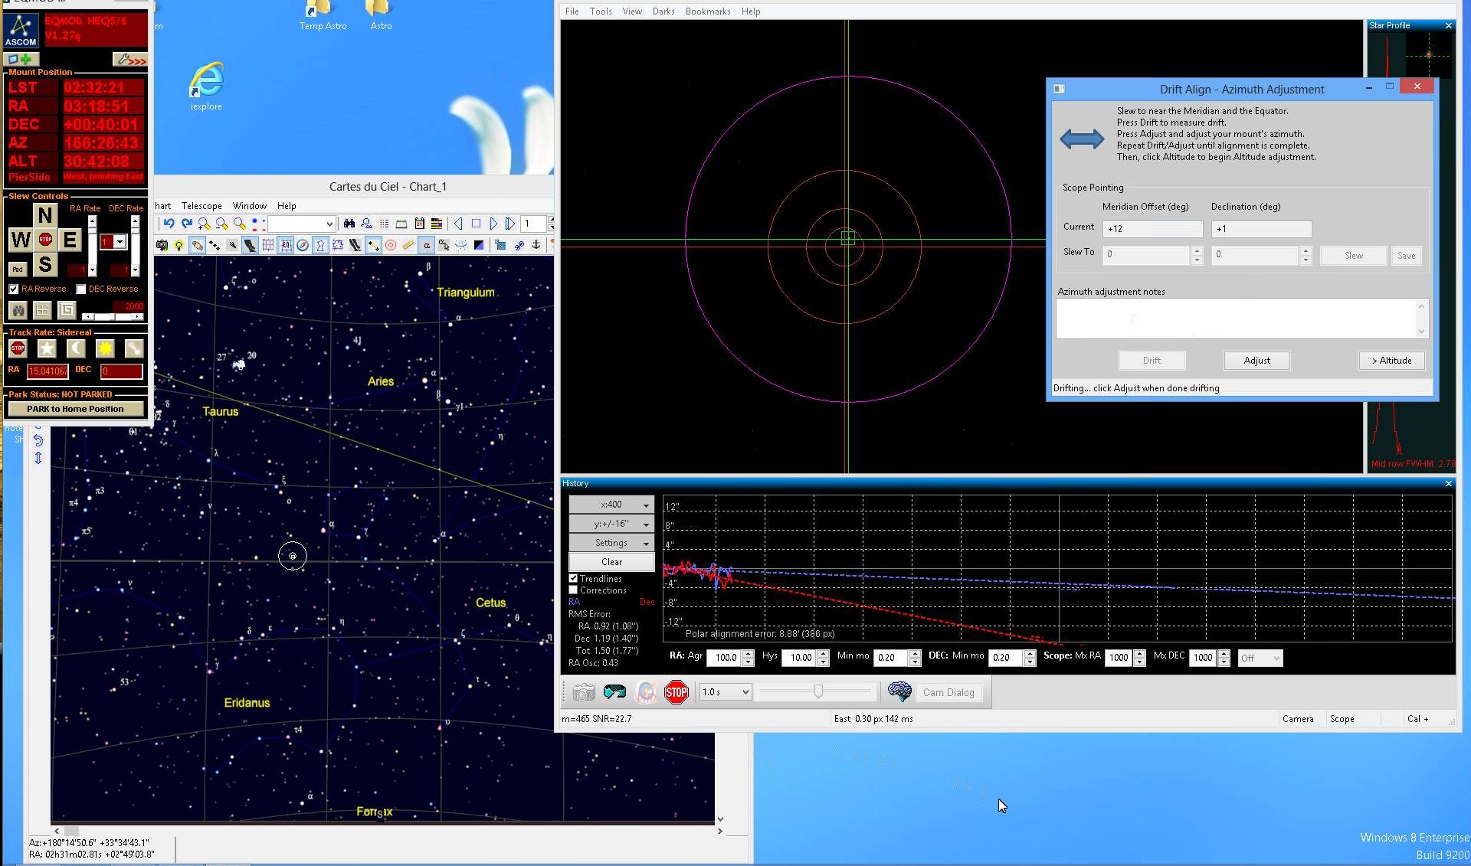Viewport: 1471px width, 866px height.
Task: Click the Clear history button
Action: point(611,560)
